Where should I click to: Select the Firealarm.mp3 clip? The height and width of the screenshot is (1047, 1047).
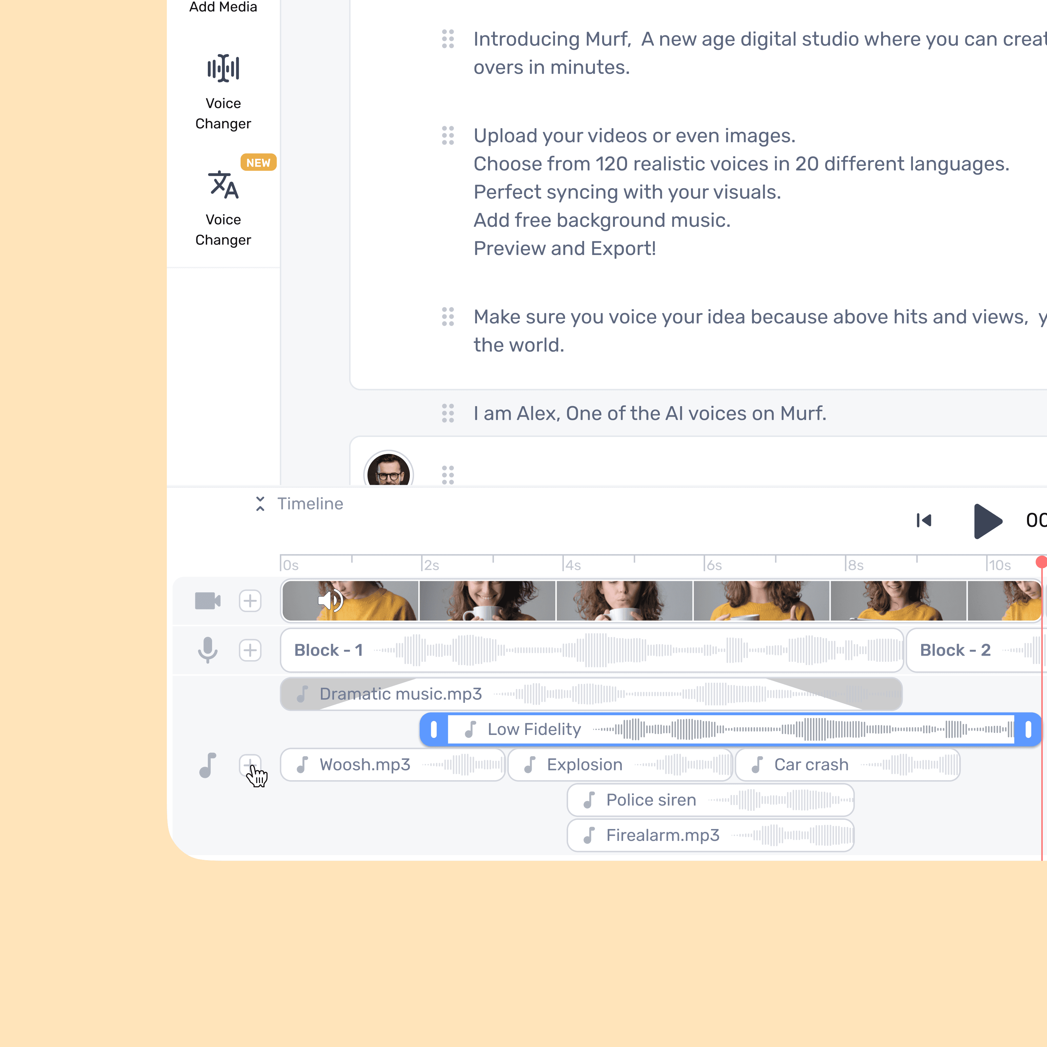point(710,835)
